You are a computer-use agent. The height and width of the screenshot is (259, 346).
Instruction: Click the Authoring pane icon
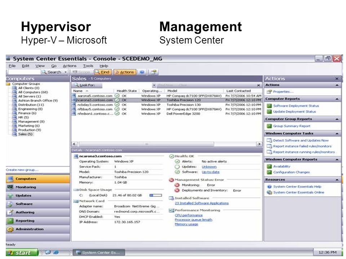(10, 212)
